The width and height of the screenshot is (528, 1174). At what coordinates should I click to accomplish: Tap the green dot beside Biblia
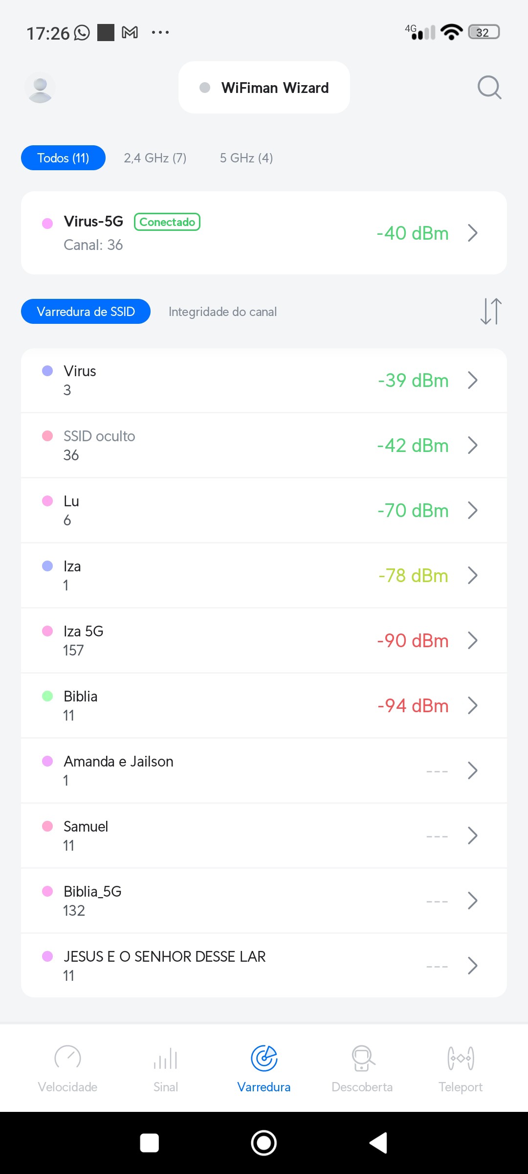click(47, 696)
